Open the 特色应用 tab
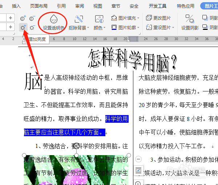Viewport: 218px width, 185px height. click(x=185, y=6)
